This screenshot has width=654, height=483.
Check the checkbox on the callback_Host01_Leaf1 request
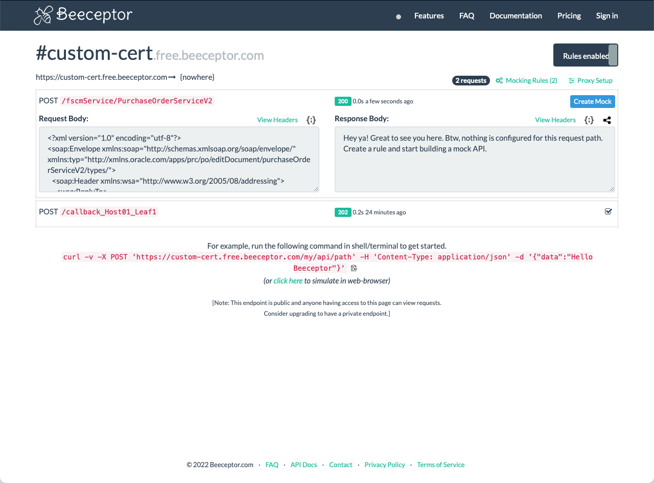(608, 211)
